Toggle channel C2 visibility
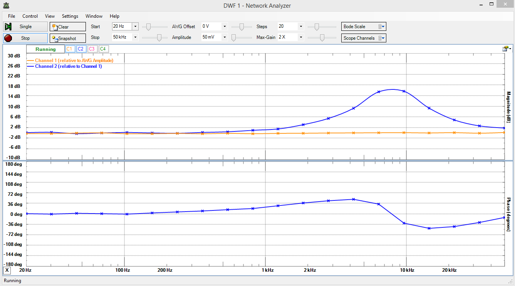Screen dimensions: 515x286 point(81,49)
